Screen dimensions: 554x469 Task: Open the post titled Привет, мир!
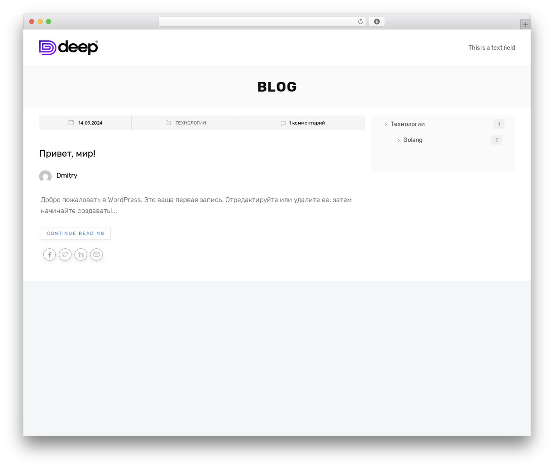click(x=67, y=153)
